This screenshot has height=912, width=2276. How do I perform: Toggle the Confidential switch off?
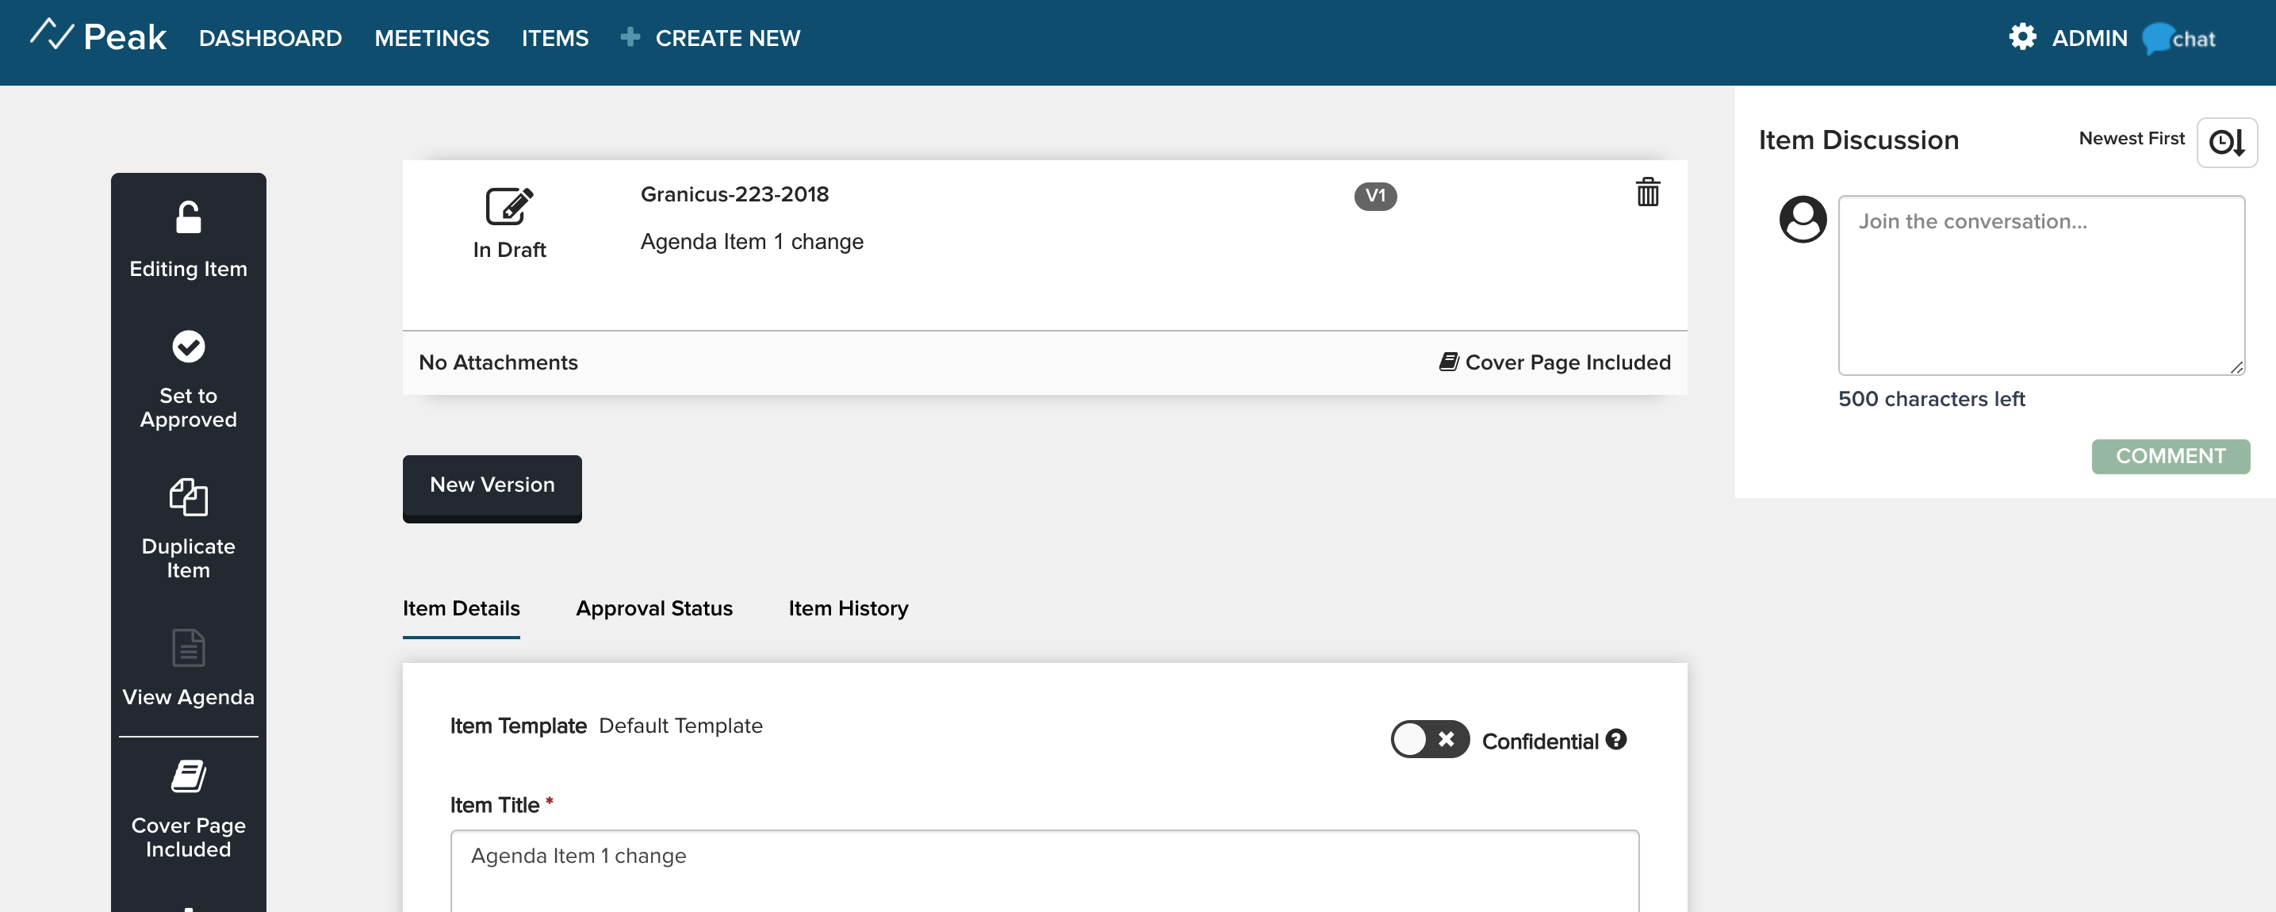(x=1428, y=741)
